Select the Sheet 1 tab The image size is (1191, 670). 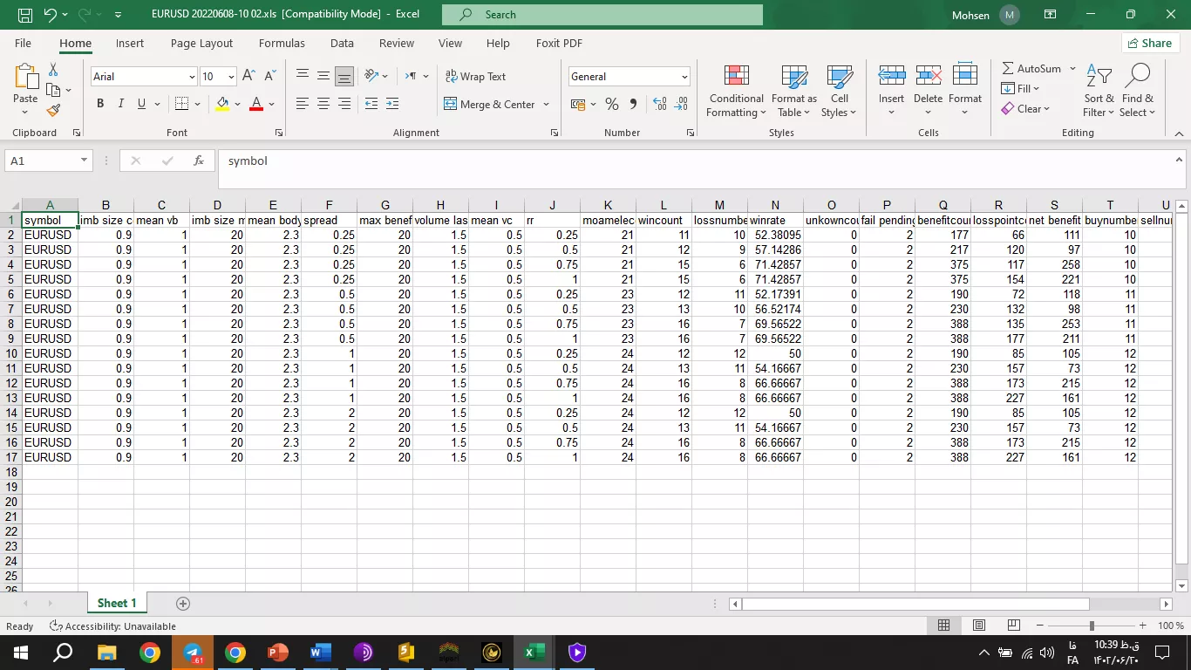tap(117, 603)
